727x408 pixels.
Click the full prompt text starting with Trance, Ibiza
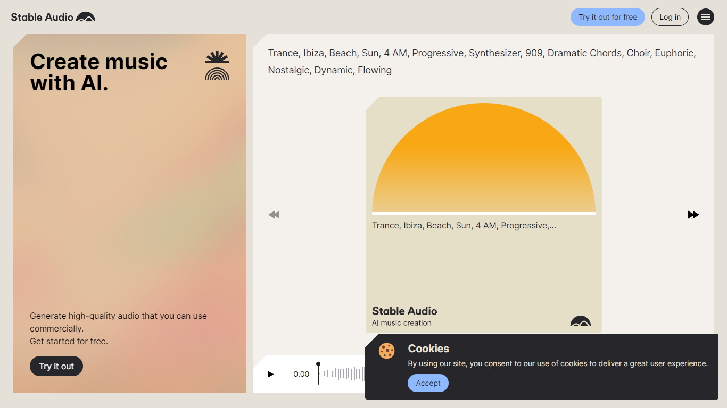click(482, 62)
